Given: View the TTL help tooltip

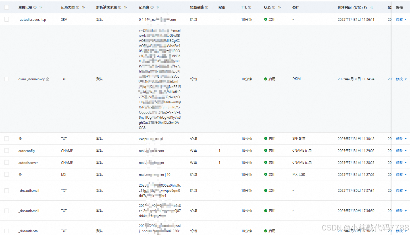Looking at the screenshot, I should tap(250, 7).
